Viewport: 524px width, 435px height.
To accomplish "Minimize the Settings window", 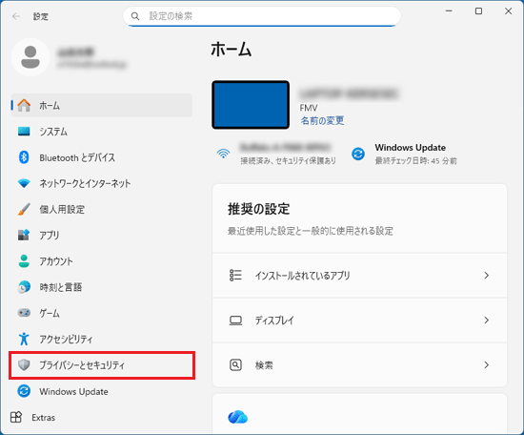I will click(449, 11).
